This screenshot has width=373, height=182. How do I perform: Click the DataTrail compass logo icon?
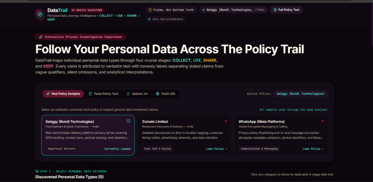tap(40, 14)
